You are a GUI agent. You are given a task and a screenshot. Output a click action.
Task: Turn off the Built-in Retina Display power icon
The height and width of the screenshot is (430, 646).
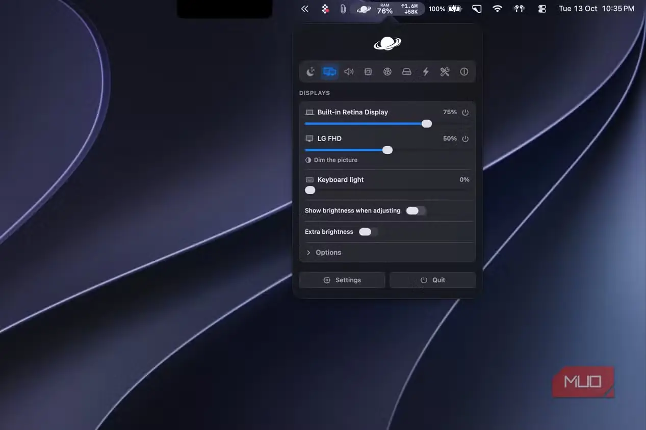pyautogui.click(x=465, y=113)
